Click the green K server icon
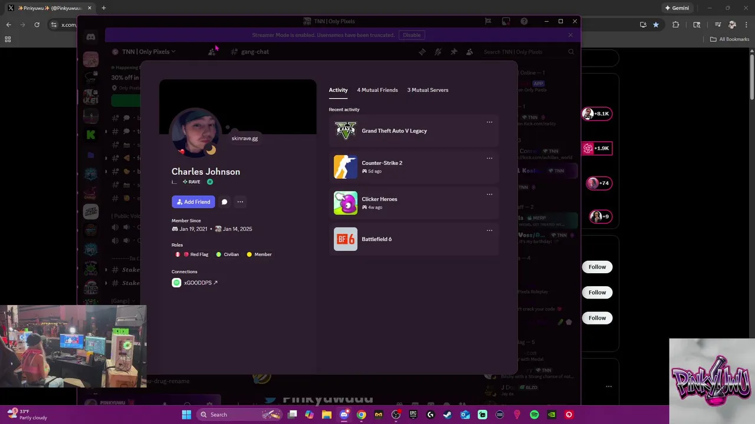This screenshot has width=755, height=424. (91, 135)
